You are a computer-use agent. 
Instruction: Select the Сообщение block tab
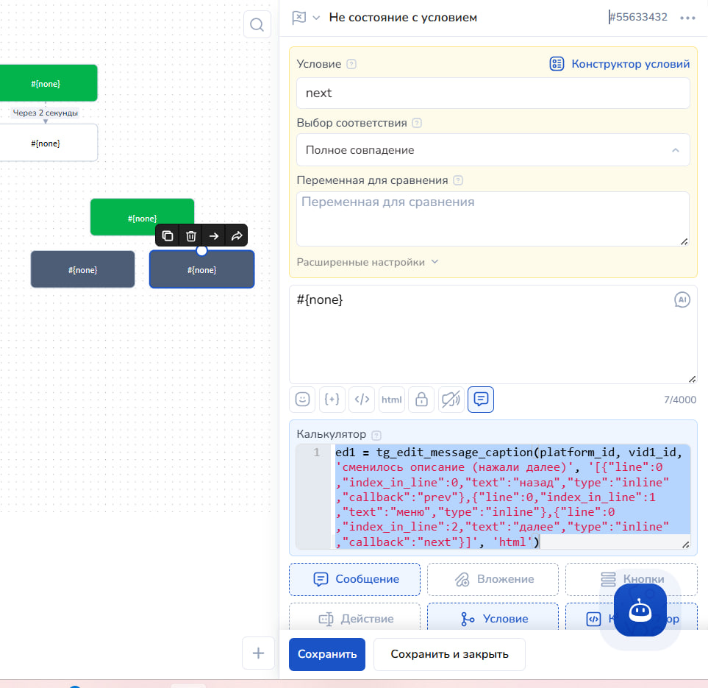pyautogui.click(x=355, y=579)
